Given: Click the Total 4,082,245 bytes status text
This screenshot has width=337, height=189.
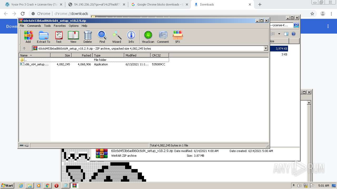Looking at the screenshot, I should tap(169, 145).
